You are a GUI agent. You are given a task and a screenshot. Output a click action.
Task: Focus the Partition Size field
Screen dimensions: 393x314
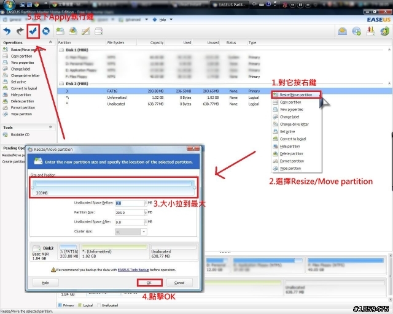[130, 213]
